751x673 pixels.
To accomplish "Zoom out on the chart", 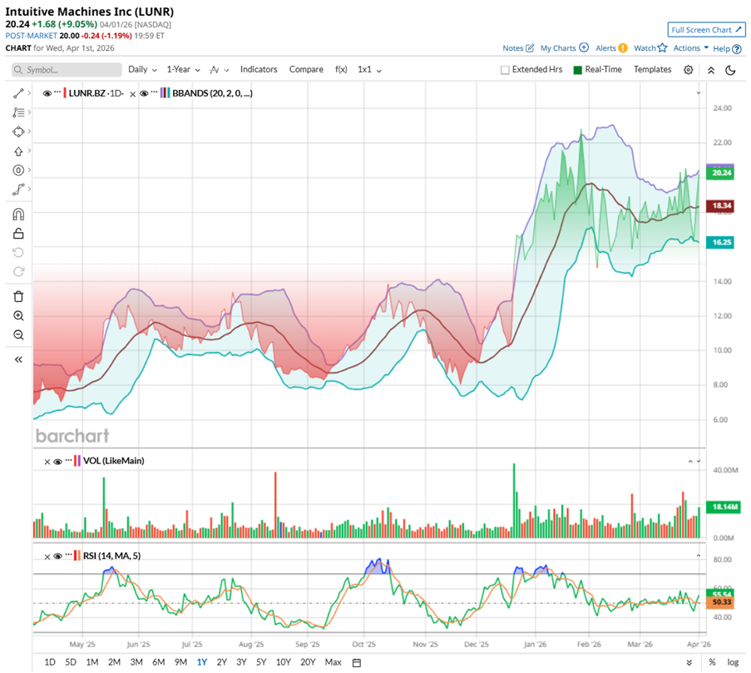I will [x=18, y=334].
